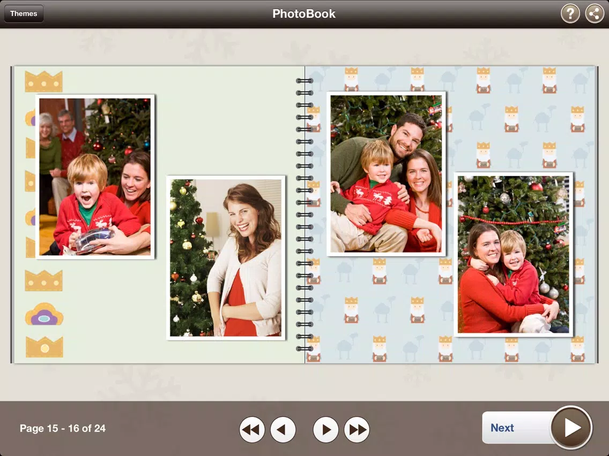Image resolution: width=609 pixels, height=456 pixels.
Task: Select photo of mother hugging son
Action: [514, 254]
